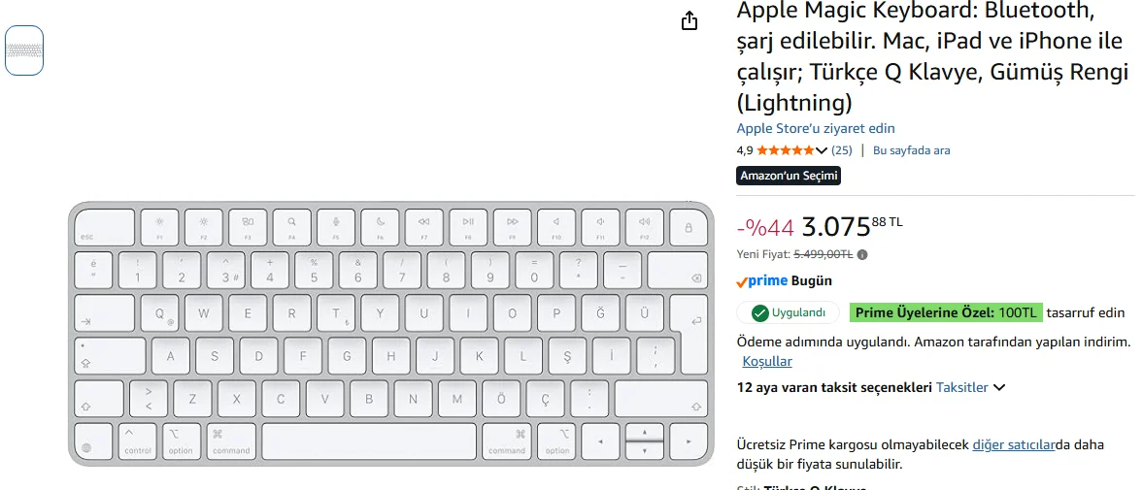This screenshot has height=490, width=1143.
Task: Click the "Amazon'un Seçimi" badge
Action: 789,176
